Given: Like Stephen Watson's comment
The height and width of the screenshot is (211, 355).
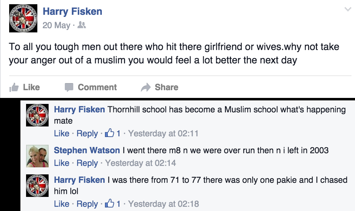Looking at the screenshot, I should coord(61,163).
